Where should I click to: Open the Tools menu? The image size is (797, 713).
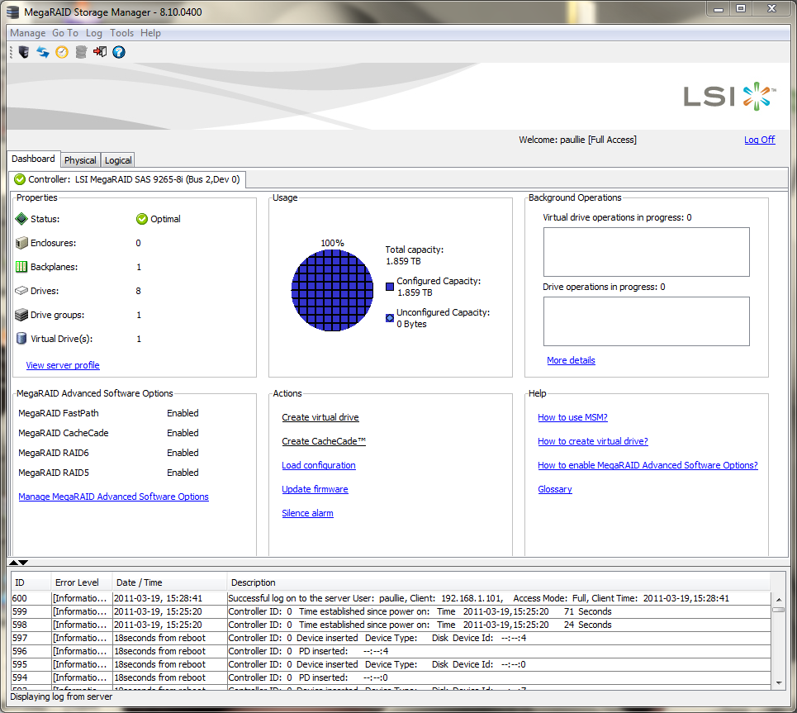click(121, 33)
